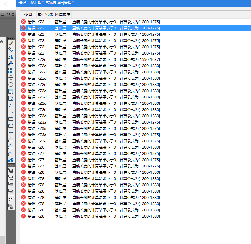Click Send Hatches to Back icon

pyautogui.click(x=11, y=206)
